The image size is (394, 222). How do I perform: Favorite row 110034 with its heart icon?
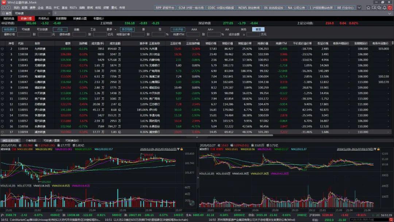click(2, 49)
